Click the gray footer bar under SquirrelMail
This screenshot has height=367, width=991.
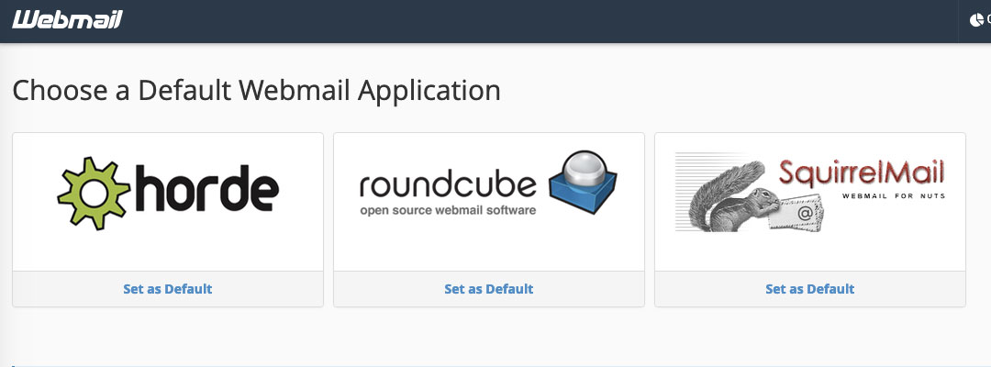coord(809,289)
